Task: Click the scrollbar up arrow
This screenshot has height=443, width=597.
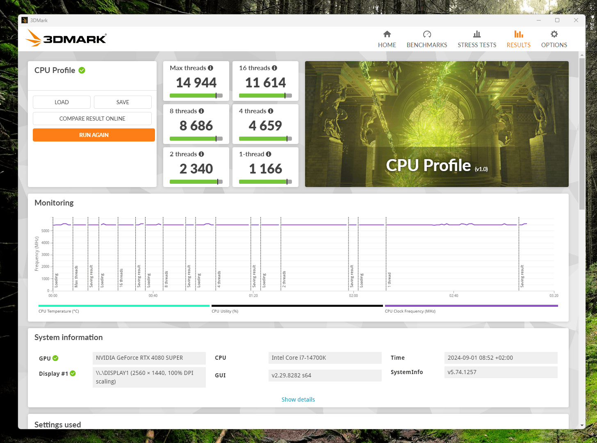Action: (x=582, y=55)
